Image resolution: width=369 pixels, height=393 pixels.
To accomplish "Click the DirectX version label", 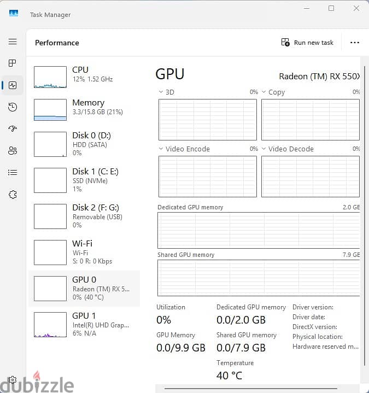I will (314, 327).
